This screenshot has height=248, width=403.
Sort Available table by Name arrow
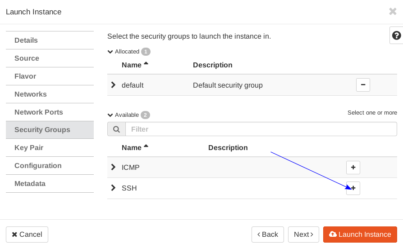click(x=146, y=147)
